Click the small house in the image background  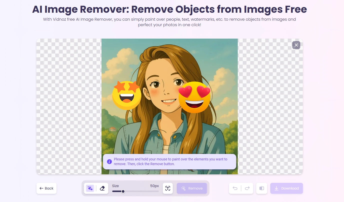coord(113,129)
